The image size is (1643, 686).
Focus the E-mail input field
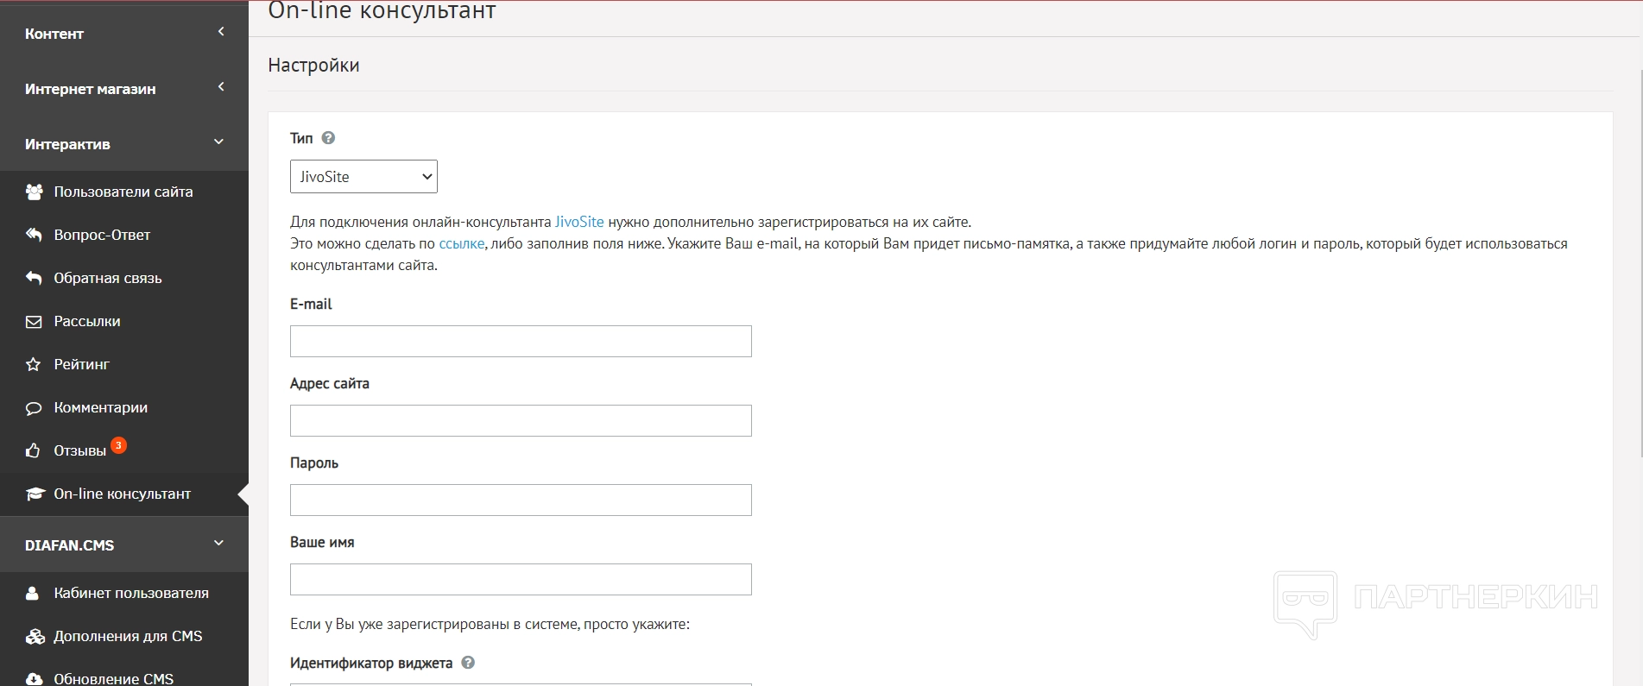pos(521,341)
